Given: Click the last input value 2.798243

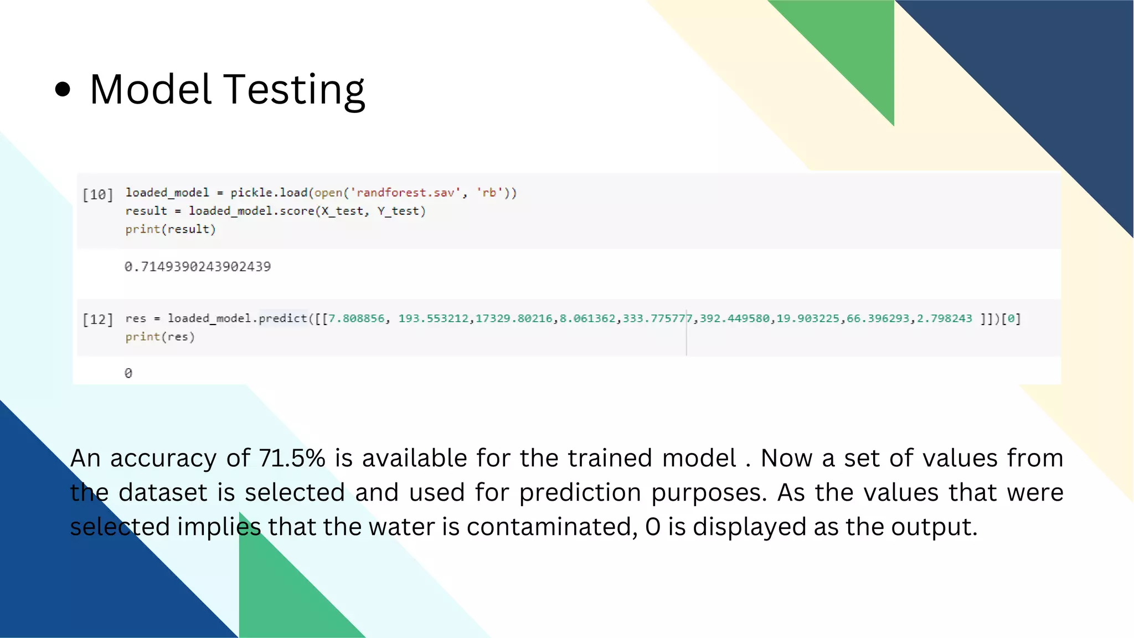Looking at the screenshot, I should pyautogui.click(x=944, y=318).
